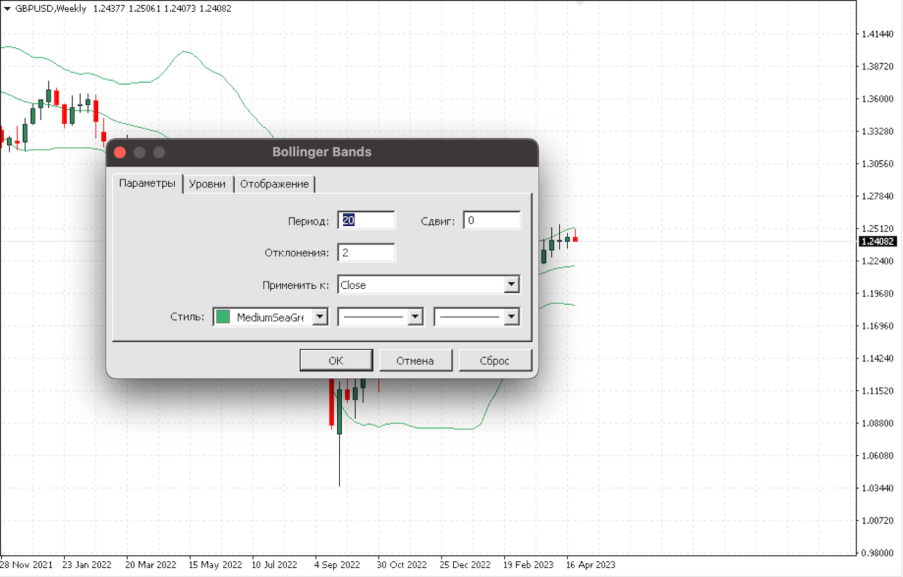This screenshot has width=903, height=577.
Task: Open the Отображение tab
Action: coord(274,184)
